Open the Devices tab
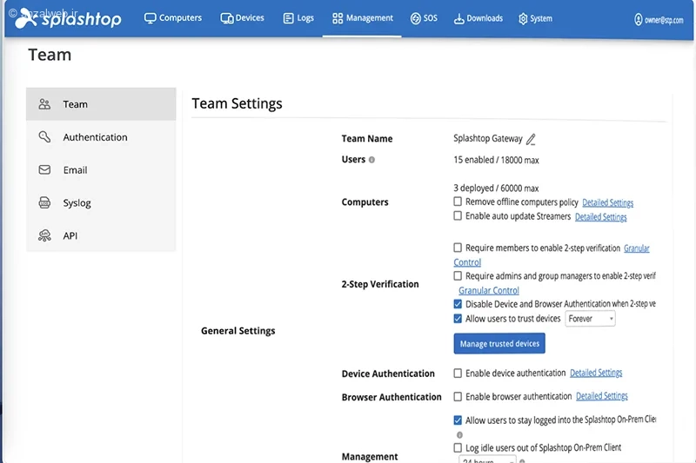696x463 pixels. (x=243, y=18)
